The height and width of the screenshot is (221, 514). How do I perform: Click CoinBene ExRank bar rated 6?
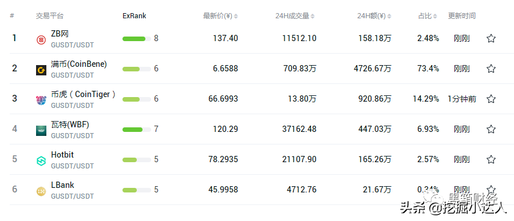(137, 69)
